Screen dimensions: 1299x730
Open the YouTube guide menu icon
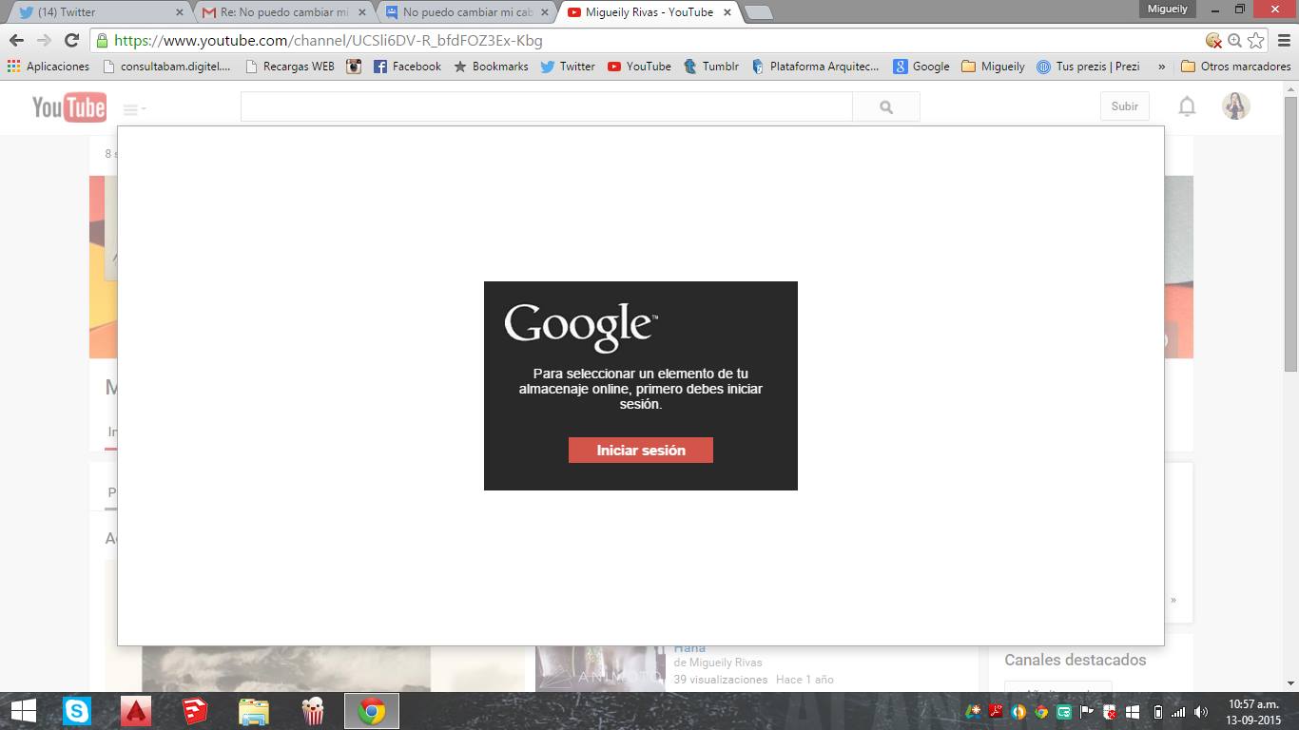(x=133, y=109)
